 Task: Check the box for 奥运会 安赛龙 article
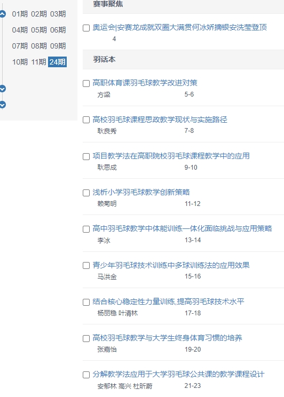click(86, 28)
